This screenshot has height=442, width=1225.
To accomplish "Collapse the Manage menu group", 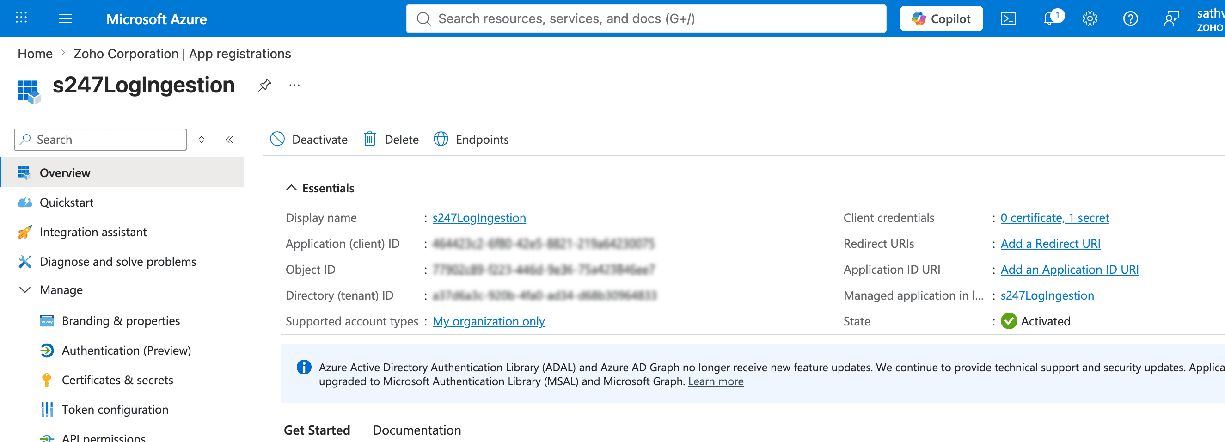I will [24, 290].
